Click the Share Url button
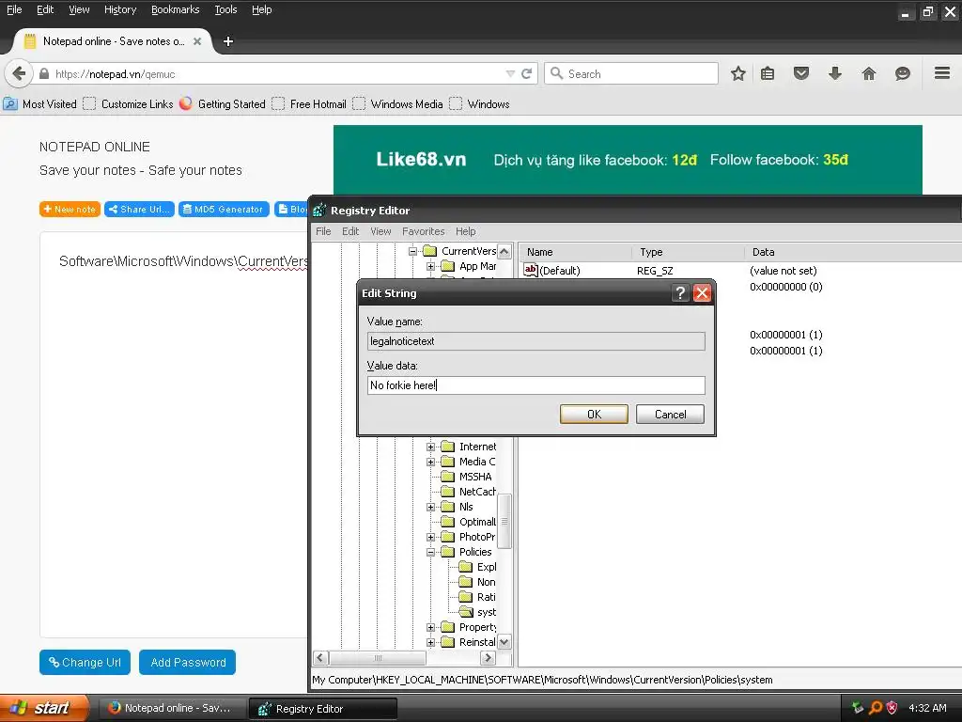This screenshot has width=962, height=722. click(139, 210)
